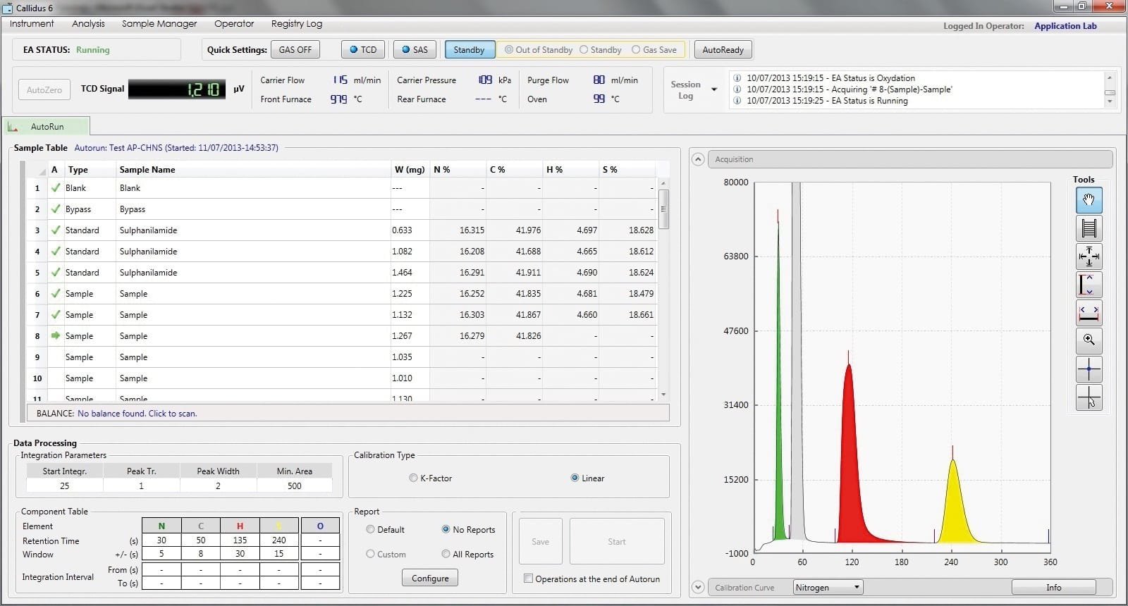Screen dimensions: 1128x606
Task: Select the vertical axis scale tool
Action: pos(1089,285)
